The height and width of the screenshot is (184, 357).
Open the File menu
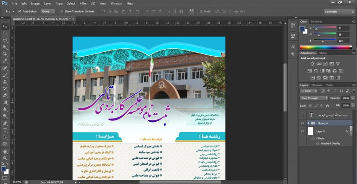(14, 3)
